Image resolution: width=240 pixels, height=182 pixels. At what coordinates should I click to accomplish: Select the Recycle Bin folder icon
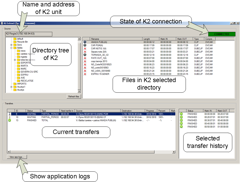tap(15, 42)
